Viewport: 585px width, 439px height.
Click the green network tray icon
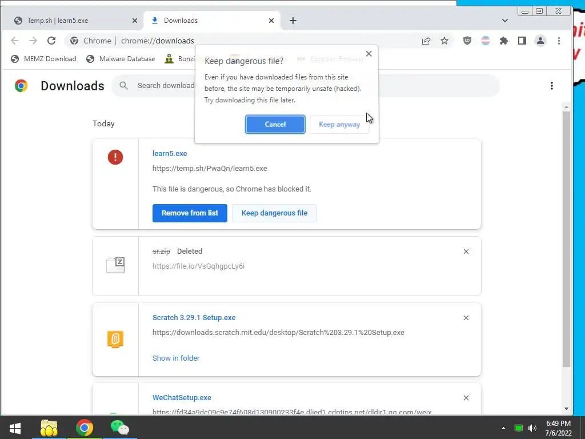[x=519, y=428]
